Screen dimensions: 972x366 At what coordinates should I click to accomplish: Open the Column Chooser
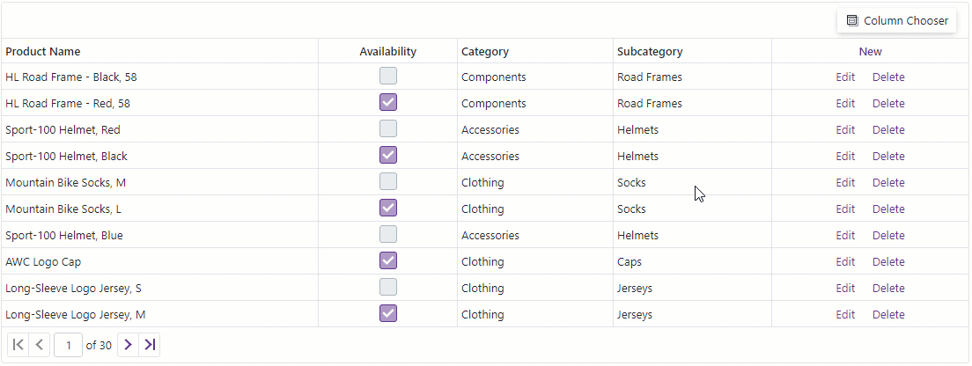click(x=896, y=20)
